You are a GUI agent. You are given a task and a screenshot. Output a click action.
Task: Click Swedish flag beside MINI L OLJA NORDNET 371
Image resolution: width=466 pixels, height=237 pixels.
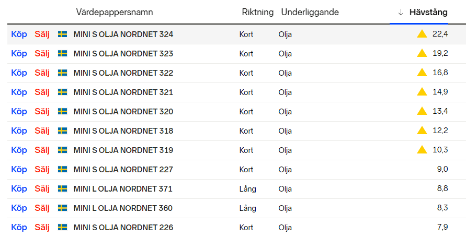point(62,188)
